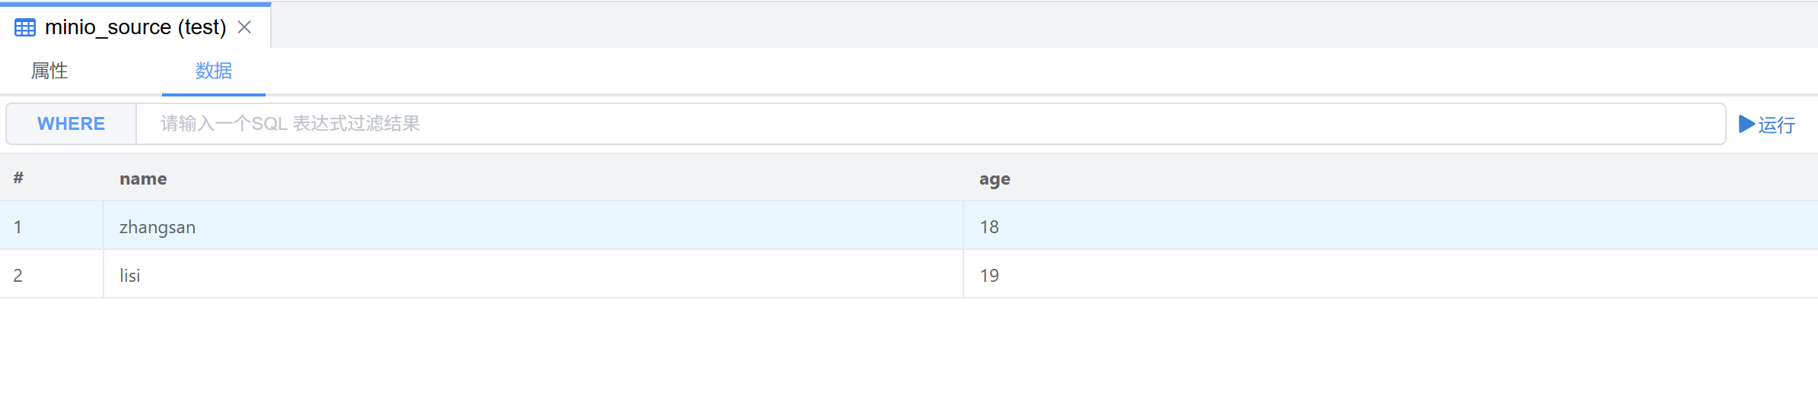Click the # column header
This screenshot has height=395, width=1818.
[x=18, y=178]
